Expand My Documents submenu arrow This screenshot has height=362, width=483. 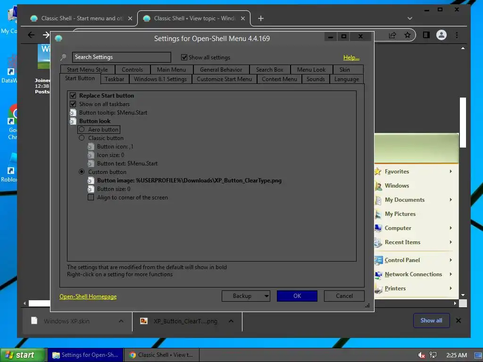coord(450,200)
